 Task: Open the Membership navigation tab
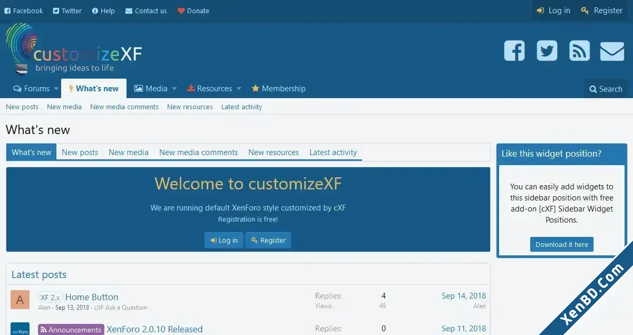pos(279,89)
